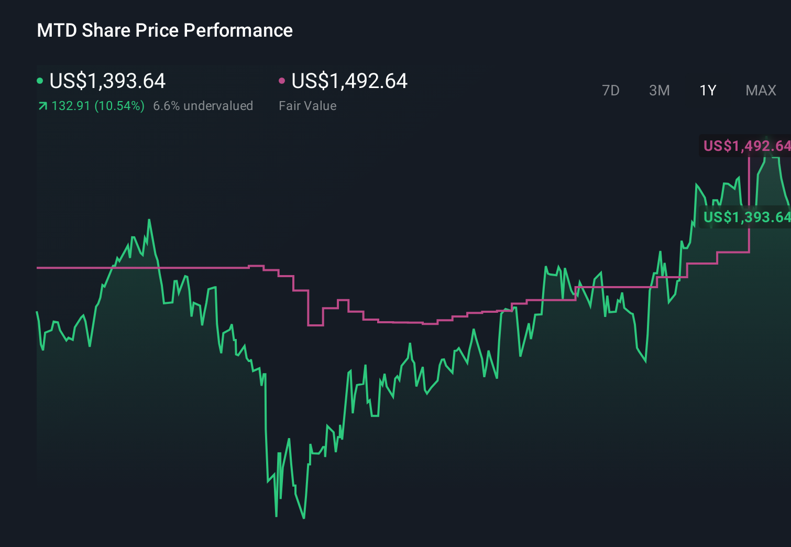Click the US$1,492.64 header price

[349, 81]
